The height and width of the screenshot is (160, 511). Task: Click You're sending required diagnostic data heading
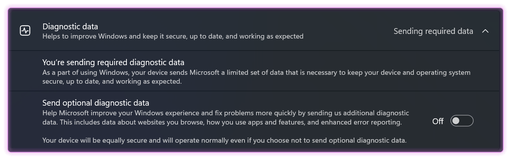[113, 62]
